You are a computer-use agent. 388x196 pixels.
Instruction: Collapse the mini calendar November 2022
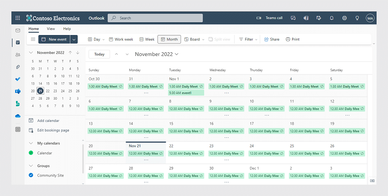click(x=31, y=52)
